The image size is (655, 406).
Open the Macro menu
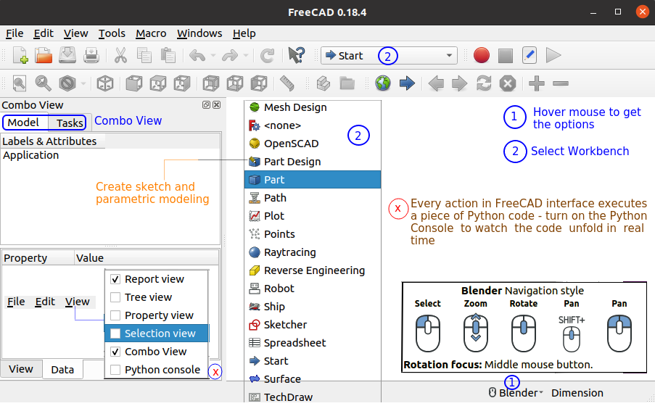pyautogui.click(x=151, y=33)
